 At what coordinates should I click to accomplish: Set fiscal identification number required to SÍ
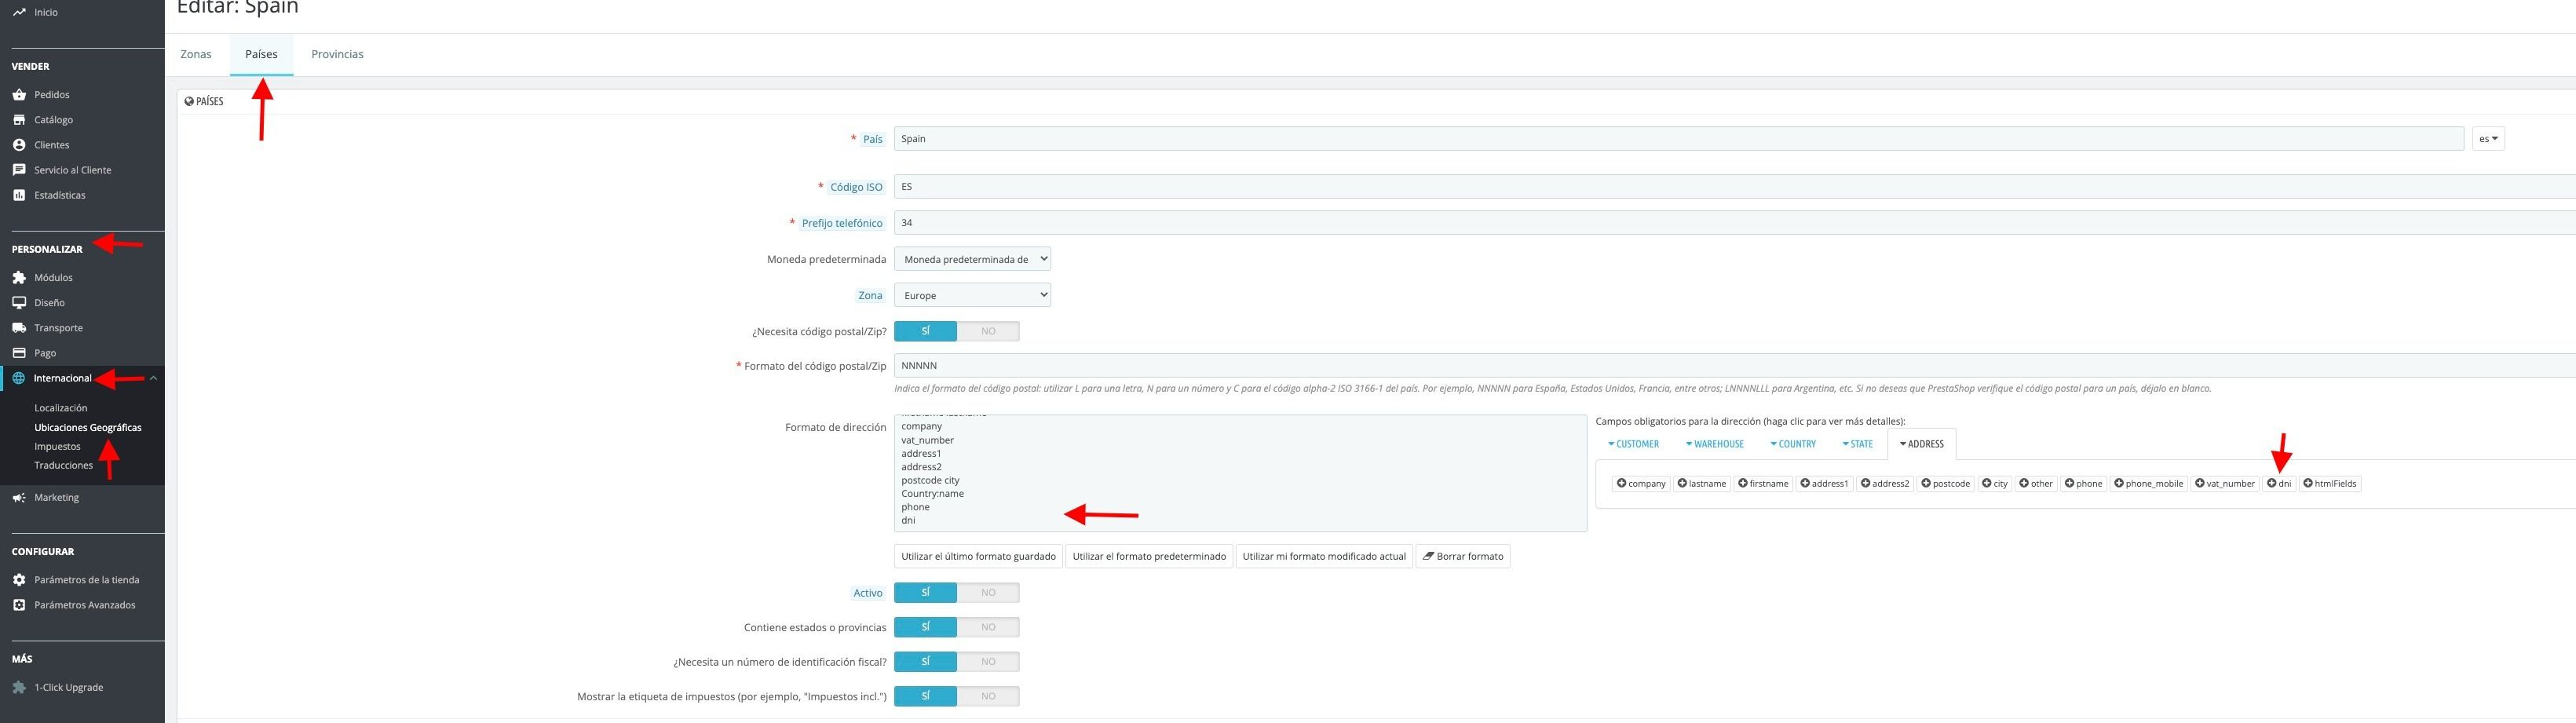click(x=925, y=662)
